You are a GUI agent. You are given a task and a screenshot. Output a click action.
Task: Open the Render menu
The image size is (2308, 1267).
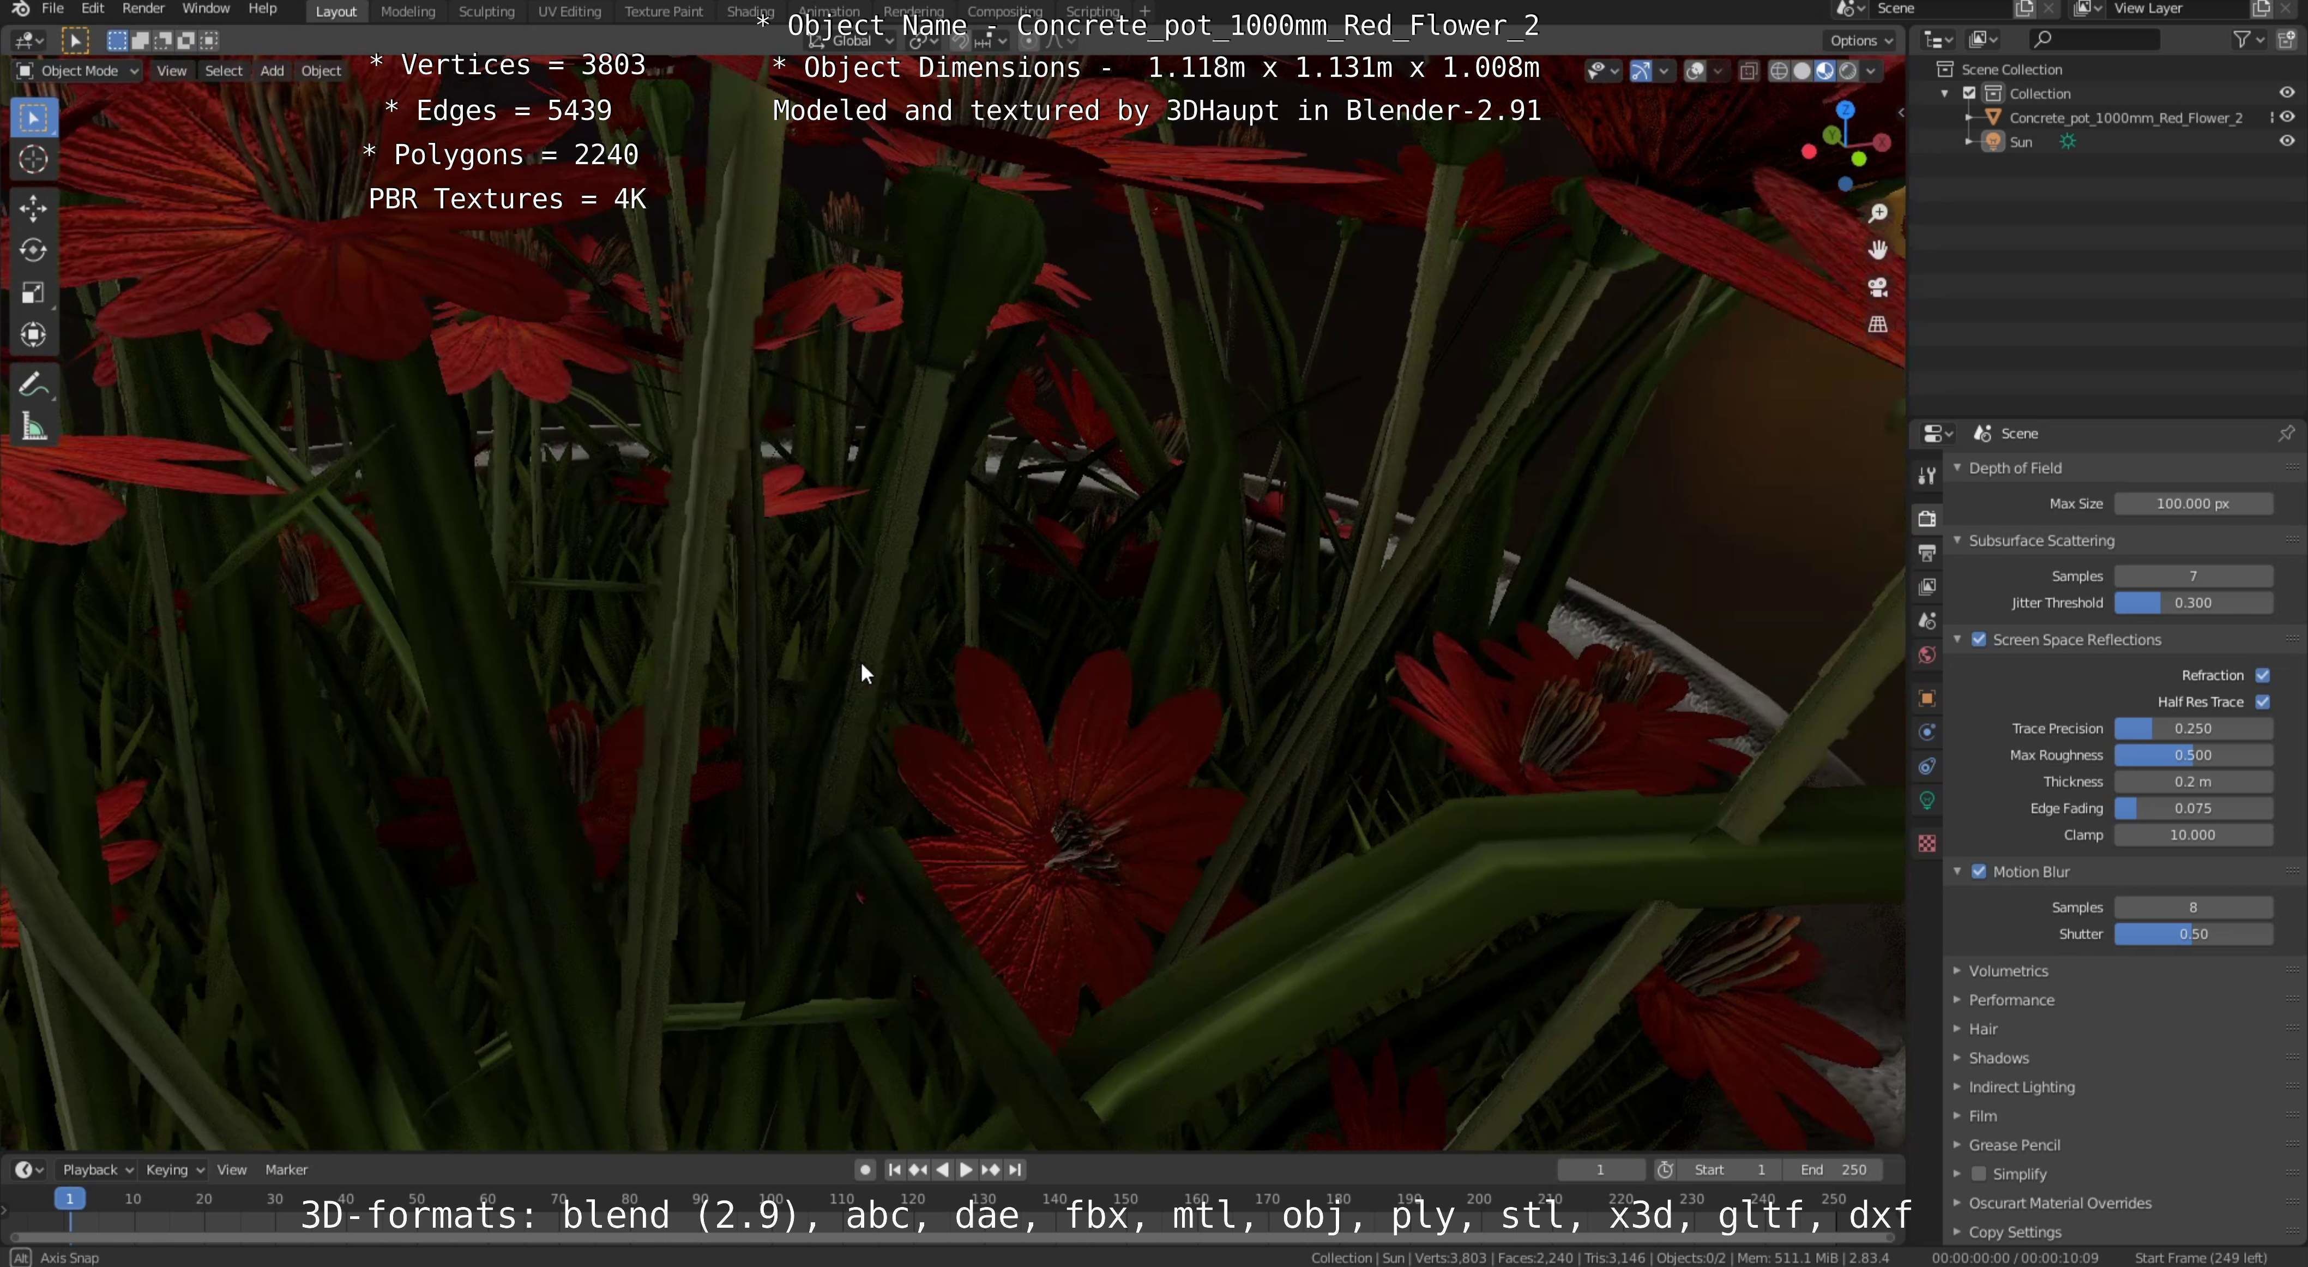point(143,8)
